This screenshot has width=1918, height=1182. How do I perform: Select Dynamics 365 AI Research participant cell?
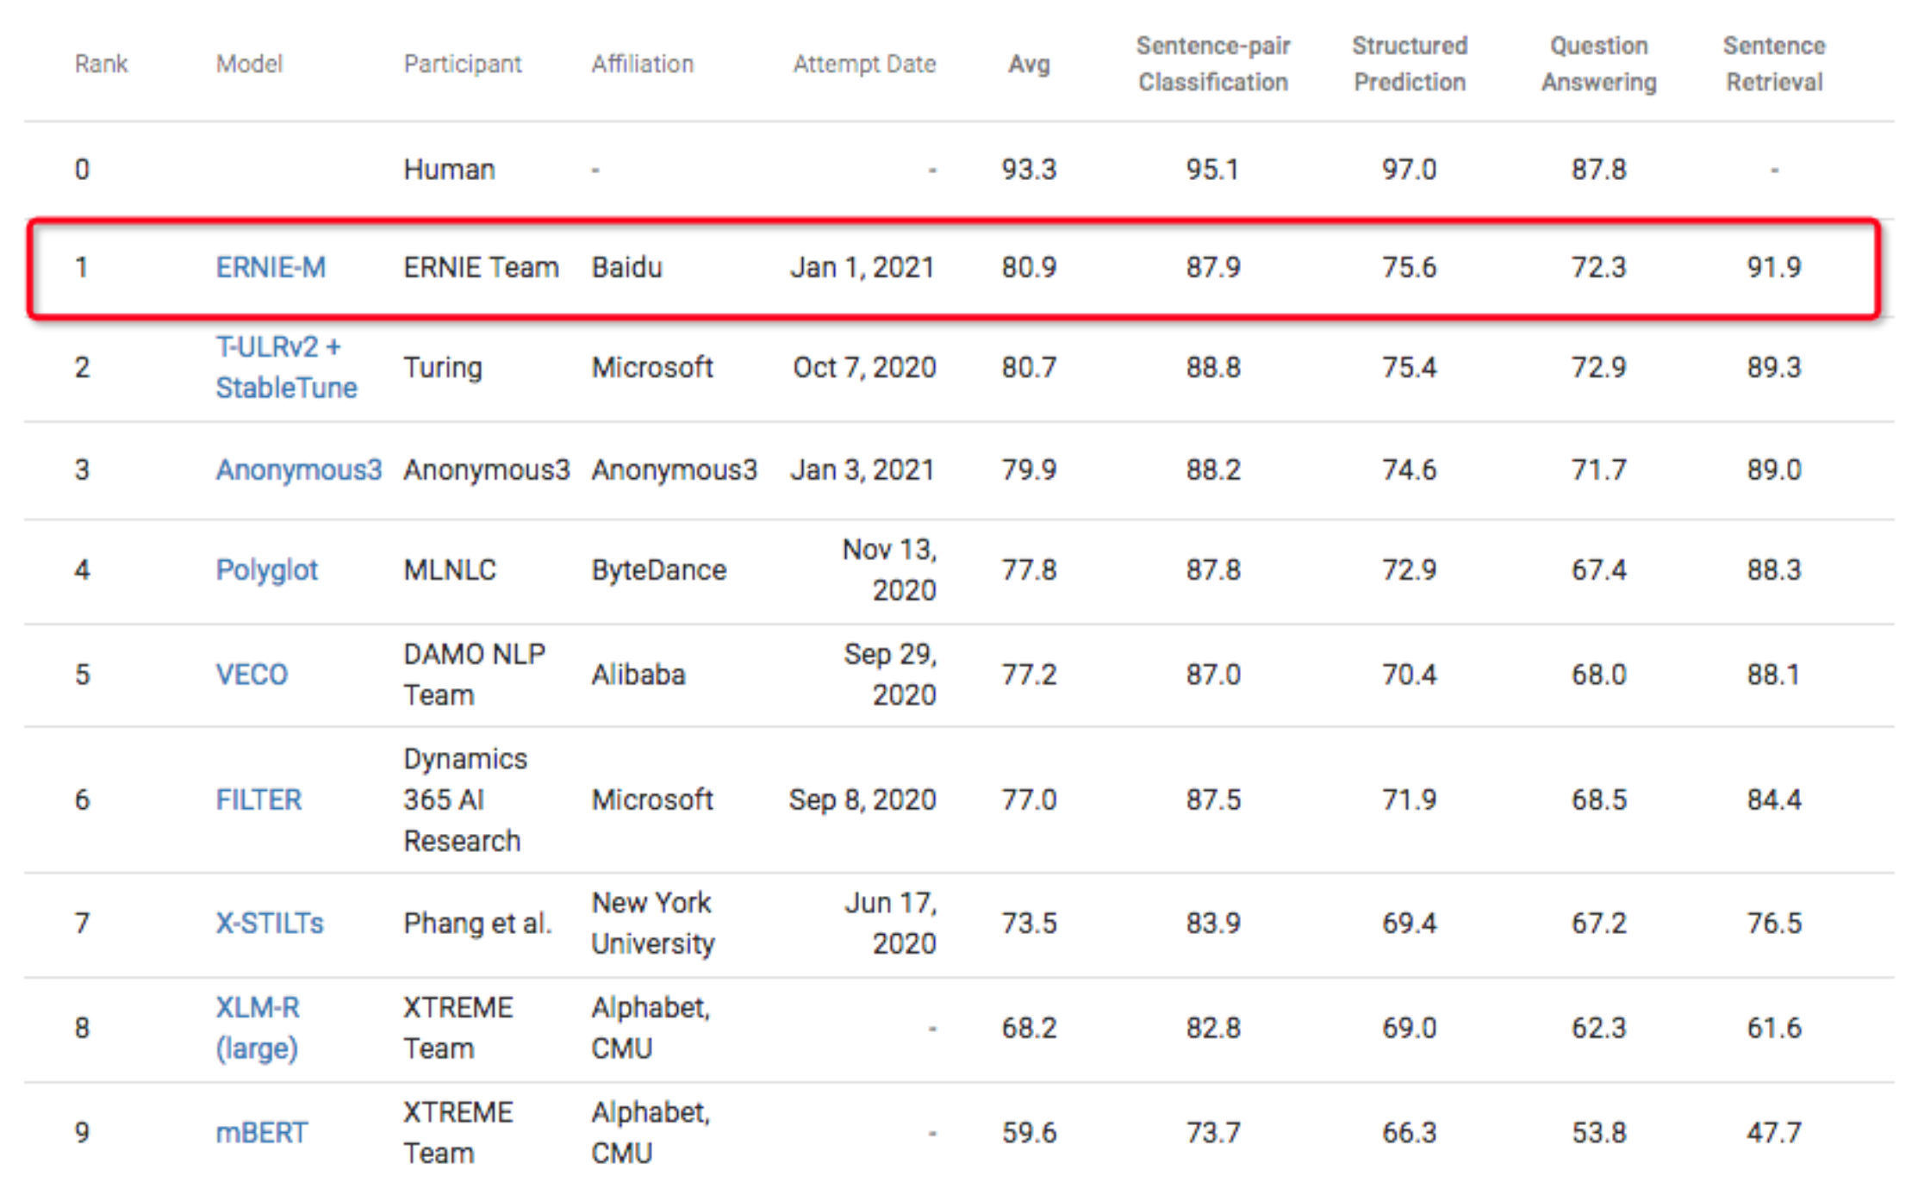[465, 799]
